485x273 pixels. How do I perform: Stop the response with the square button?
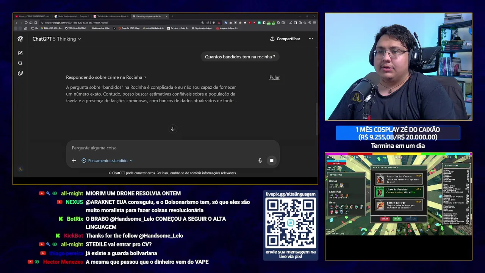(x=272, y=160)
